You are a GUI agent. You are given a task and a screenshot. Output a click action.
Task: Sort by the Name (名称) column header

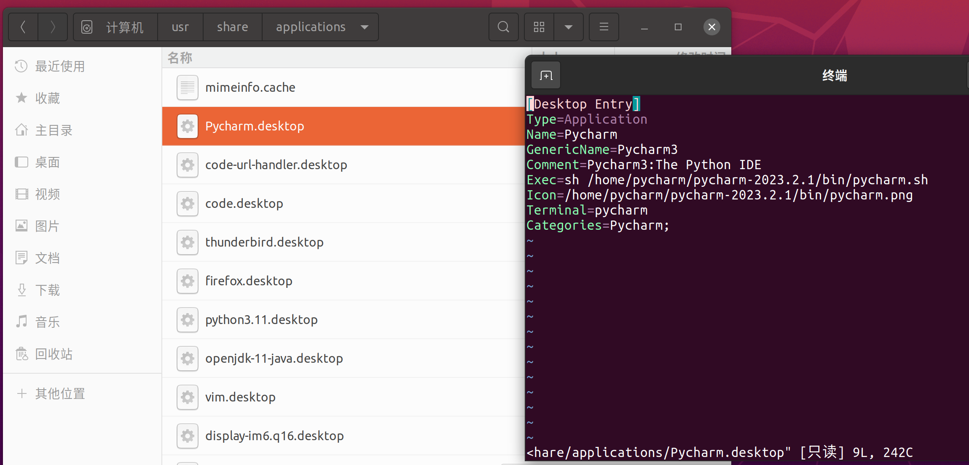coord(180,58)
